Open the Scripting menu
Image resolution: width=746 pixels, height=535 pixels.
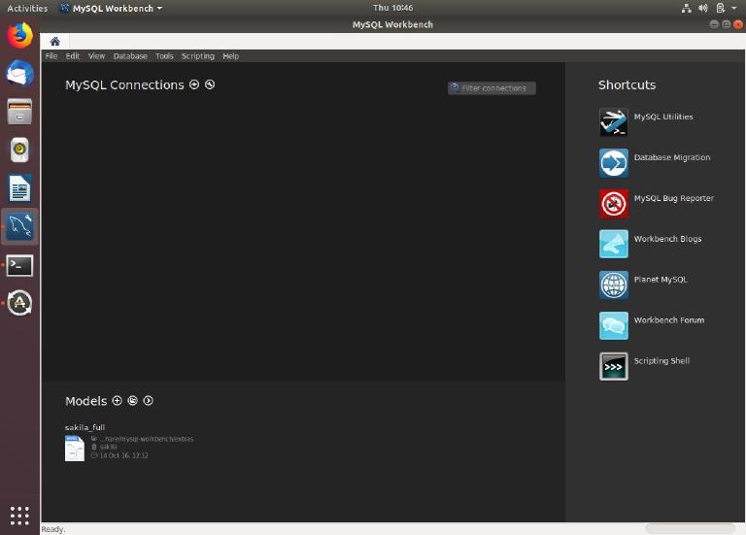point(197,56)
